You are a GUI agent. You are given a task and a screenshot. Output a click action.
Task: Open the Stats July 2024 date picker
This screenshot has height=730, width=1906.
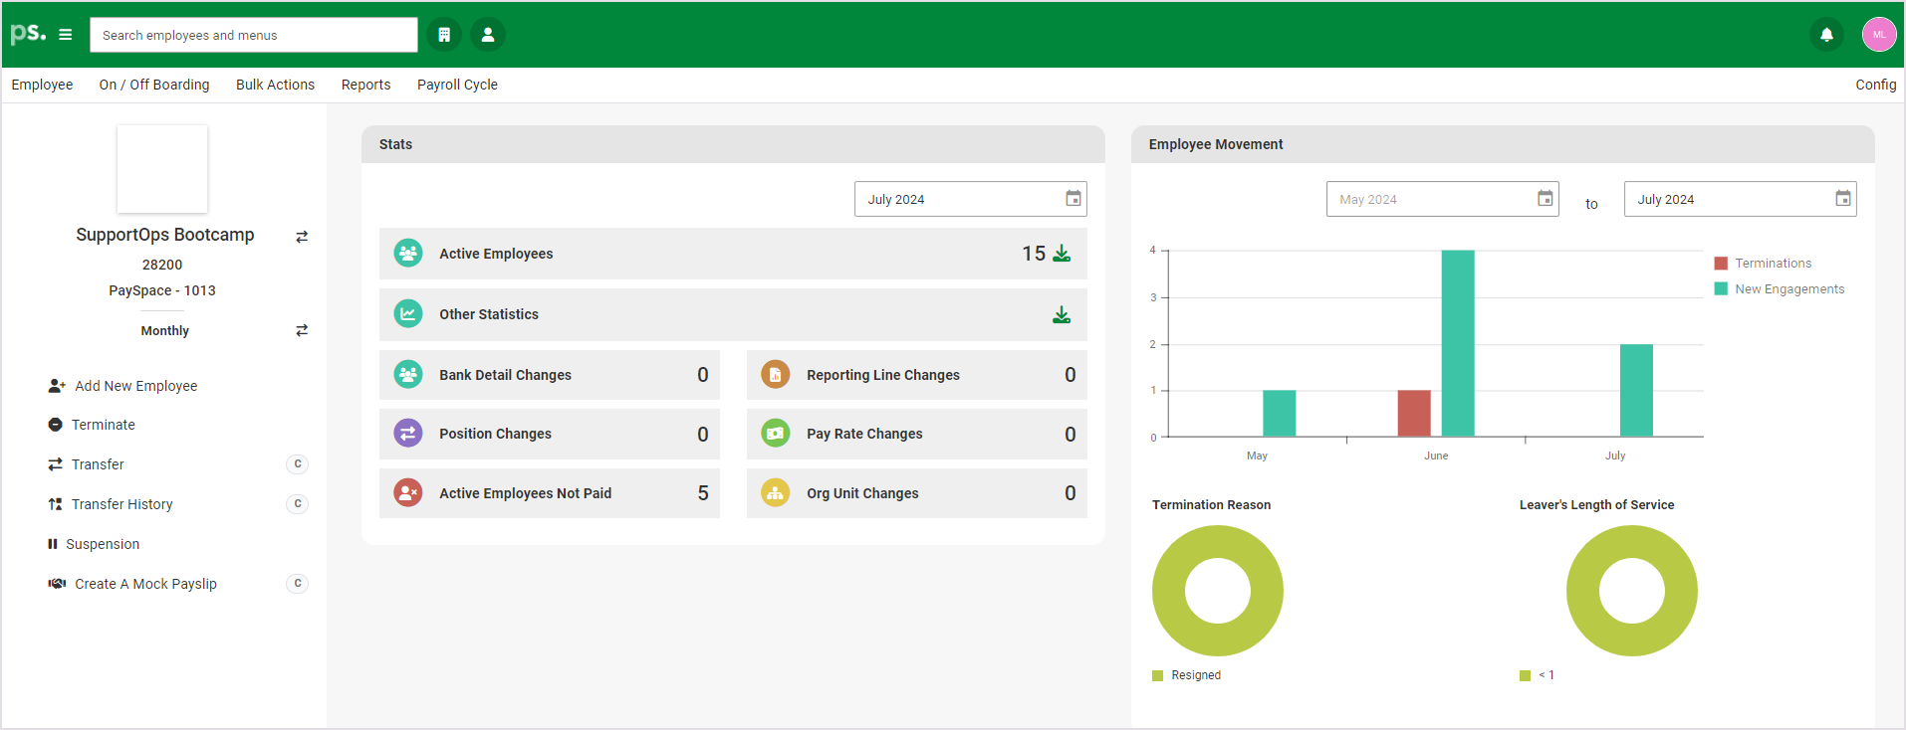point(1072,199)
